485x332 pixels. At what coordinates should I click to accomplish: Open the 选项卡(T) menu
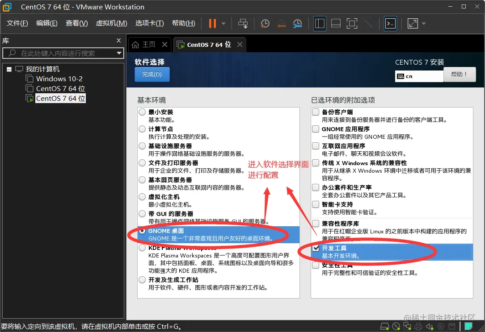pos(149,24)
